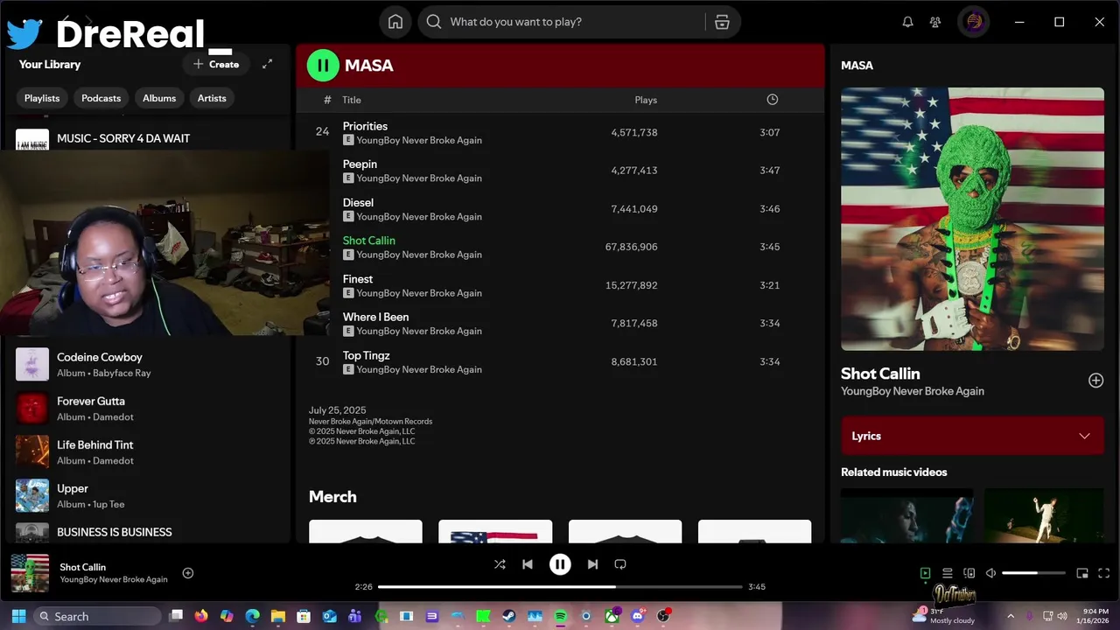1120x630 pixels.
Task: Skip to the next track
Action: coord(592,564)
